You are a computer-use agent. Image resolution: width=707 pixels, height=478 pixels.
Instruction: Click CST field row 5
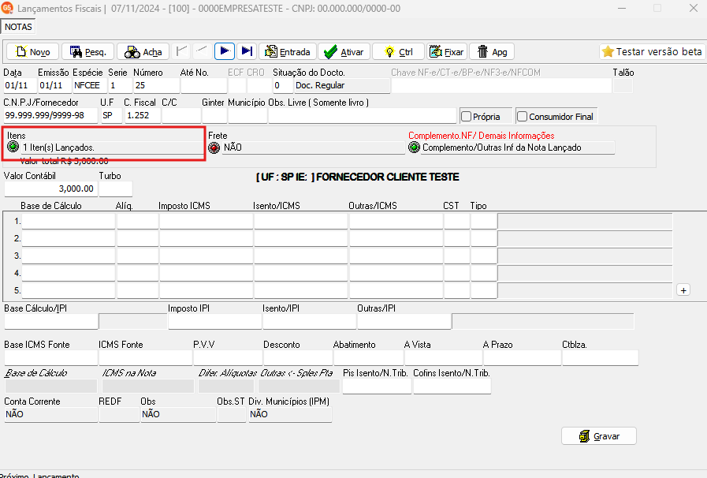(457, 290)
